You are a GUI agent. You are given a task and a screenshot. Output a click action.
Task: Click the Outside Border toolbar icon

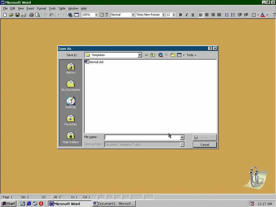tap(254, 15)
